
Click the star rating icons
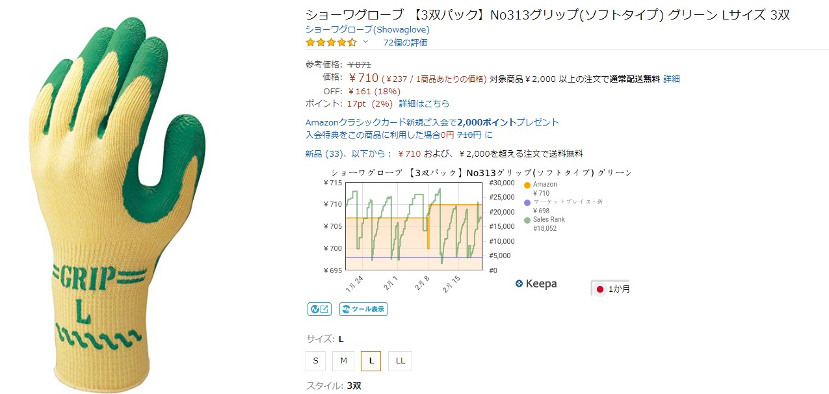tap(331, 42)
